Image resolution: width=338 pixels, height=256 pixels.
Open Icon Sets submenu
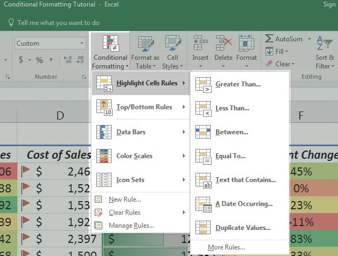tap(141, 180)
